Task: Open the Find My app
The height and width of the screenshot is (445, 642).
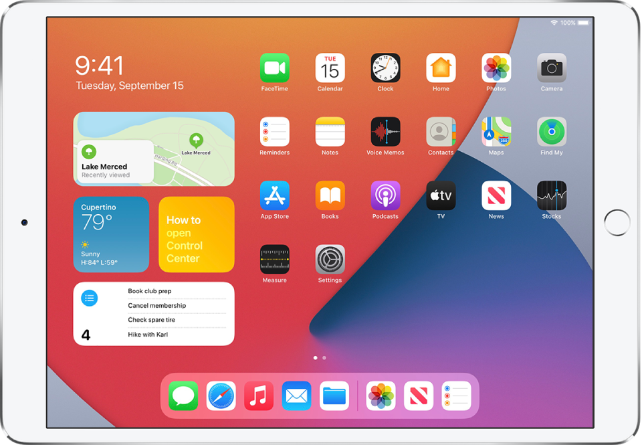Action: click(552, 132)
